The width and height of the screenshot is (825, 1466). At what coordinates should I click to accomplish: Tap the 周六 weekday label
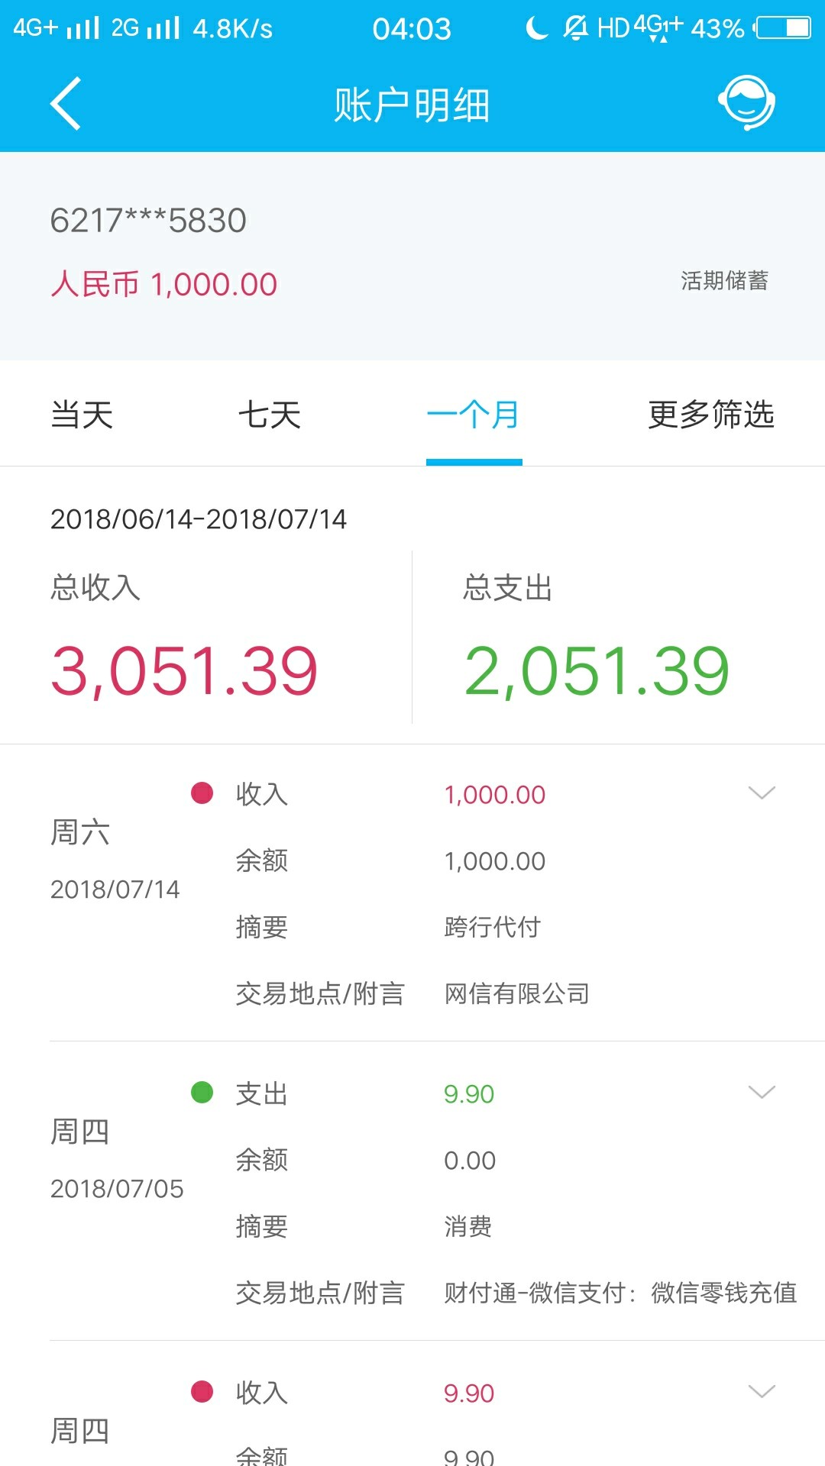(x=80, y=832)
